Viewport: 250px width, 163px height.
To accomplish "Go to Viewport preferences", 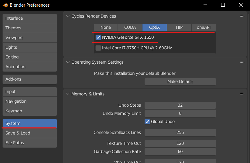I will point(30,38).
